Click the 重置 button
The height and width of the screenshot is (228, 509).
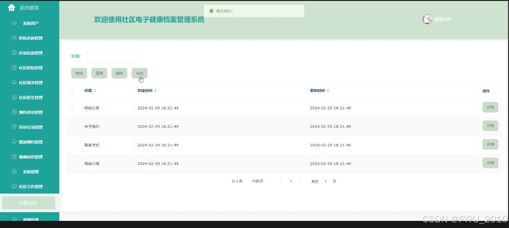pyautogui.click(x=99, y=73)
